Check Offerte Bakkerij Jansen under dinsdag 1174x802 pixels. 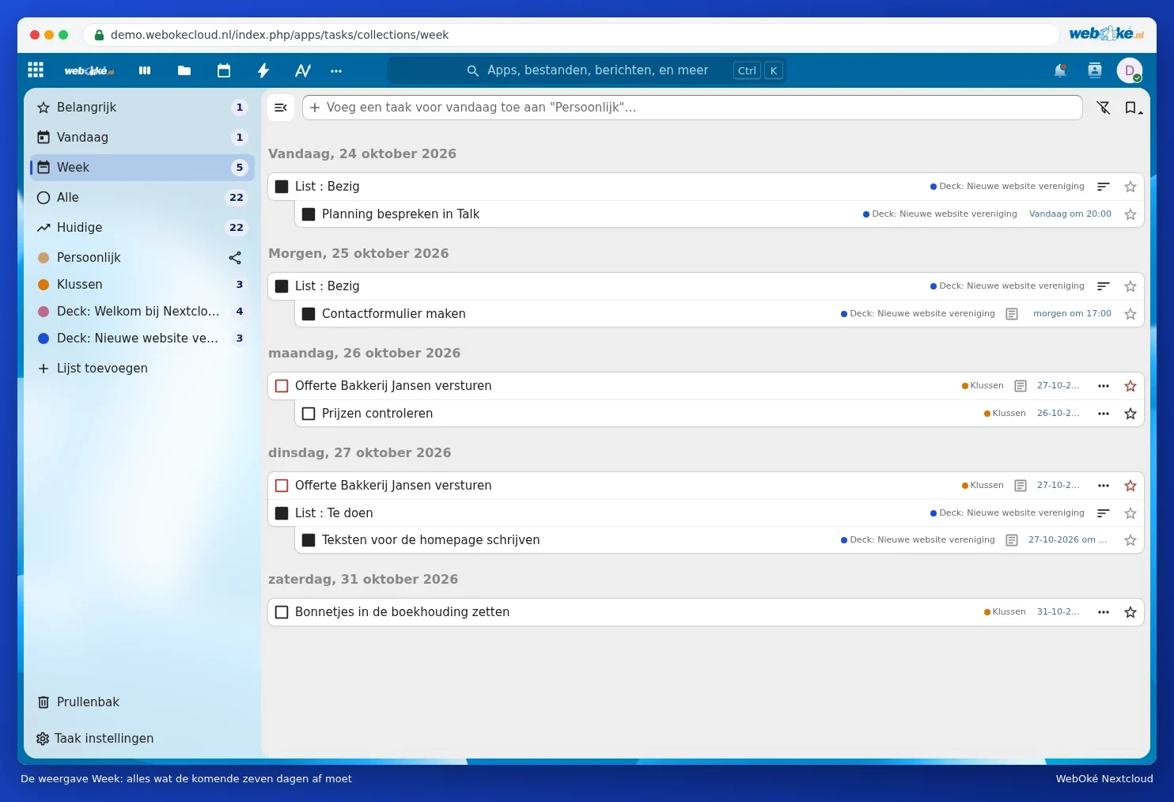[282, 486]
